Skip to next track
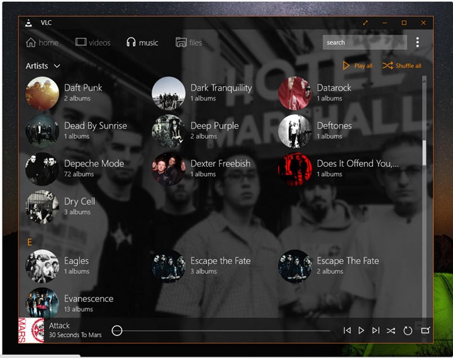453x358 pixels. pos(376,330)
